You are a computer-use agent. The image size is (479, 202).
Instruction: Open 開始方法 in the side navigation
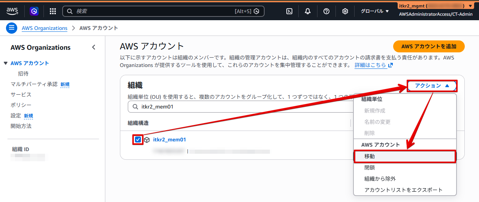(21, 126)
